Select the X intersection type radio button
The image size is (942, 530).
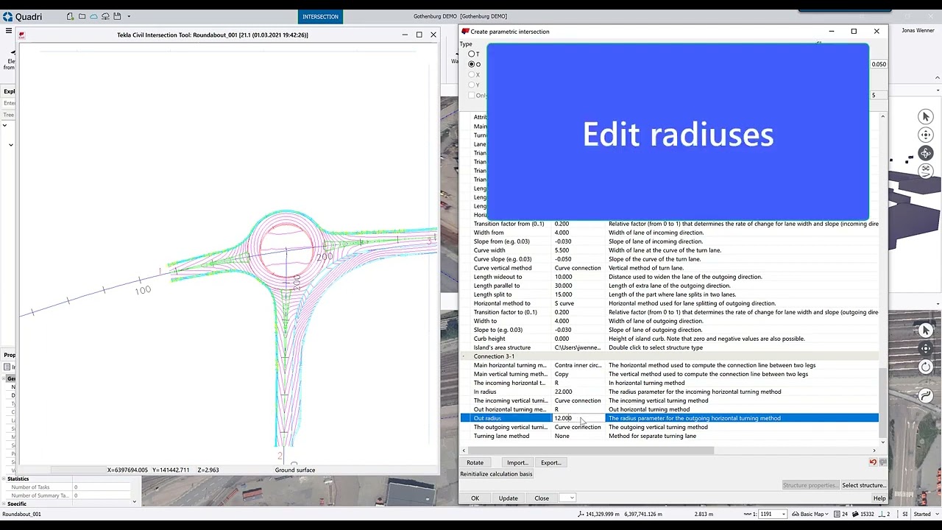click(x=472, y=74)
